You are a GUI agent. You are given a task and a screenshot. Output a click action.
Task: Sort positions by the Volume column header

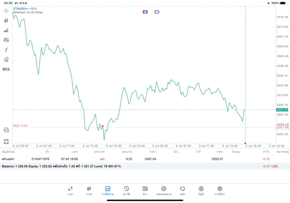tap(127, 152)
